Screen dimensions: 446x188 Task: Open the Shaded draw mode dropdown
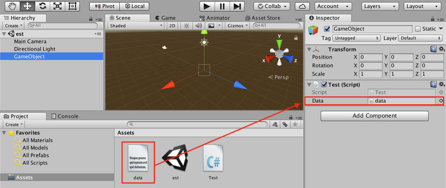point(136,26)
